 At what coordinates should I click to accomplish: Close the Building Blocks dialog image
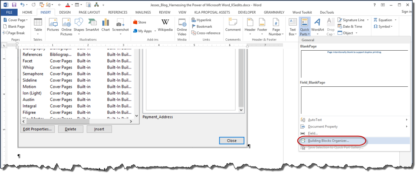pyautogui.click(x=232, y=141)
